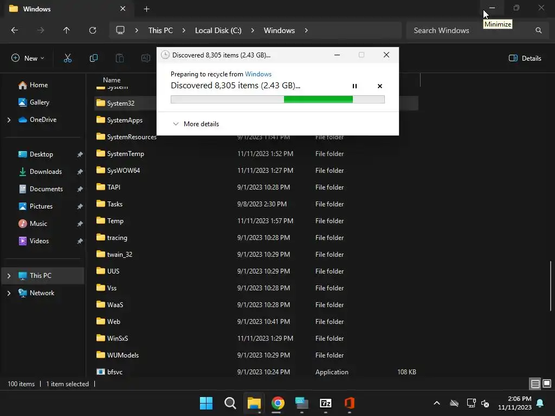The width and height of the screenshot is (555, 416).
Task: Open chevron after This PC in breadcrumb
Action: coord(184,30)
